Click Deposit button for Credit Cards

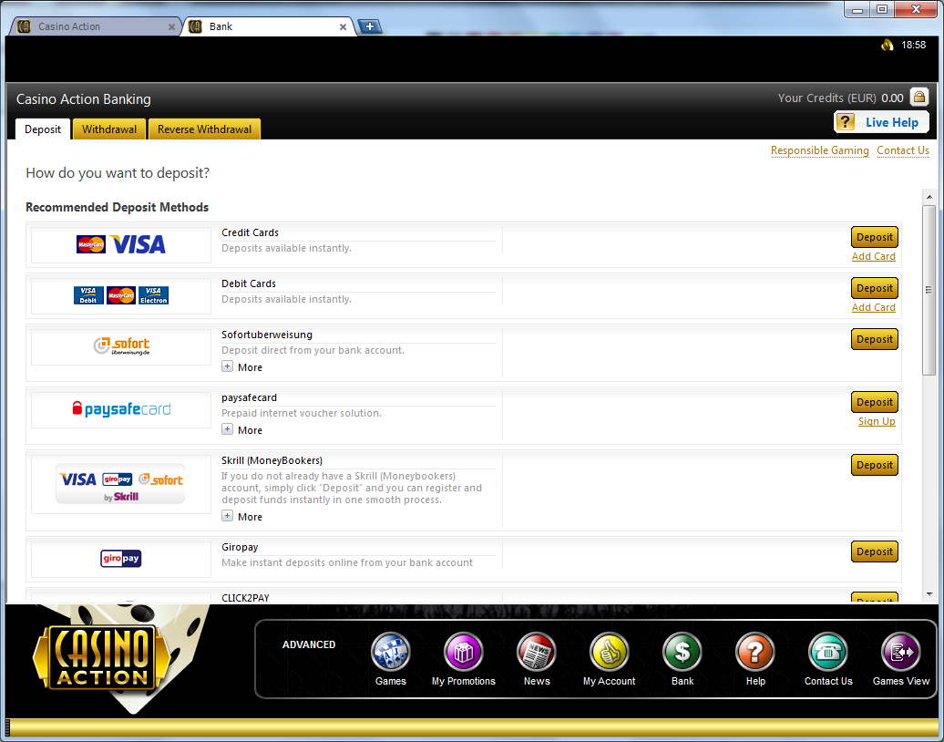pos(874,237)
